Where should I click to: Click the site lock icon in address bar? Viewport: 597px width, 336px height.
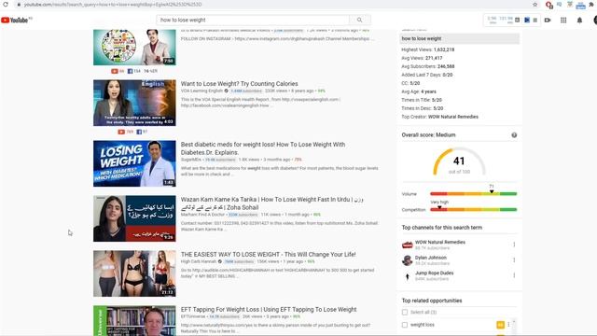[19, 5]
